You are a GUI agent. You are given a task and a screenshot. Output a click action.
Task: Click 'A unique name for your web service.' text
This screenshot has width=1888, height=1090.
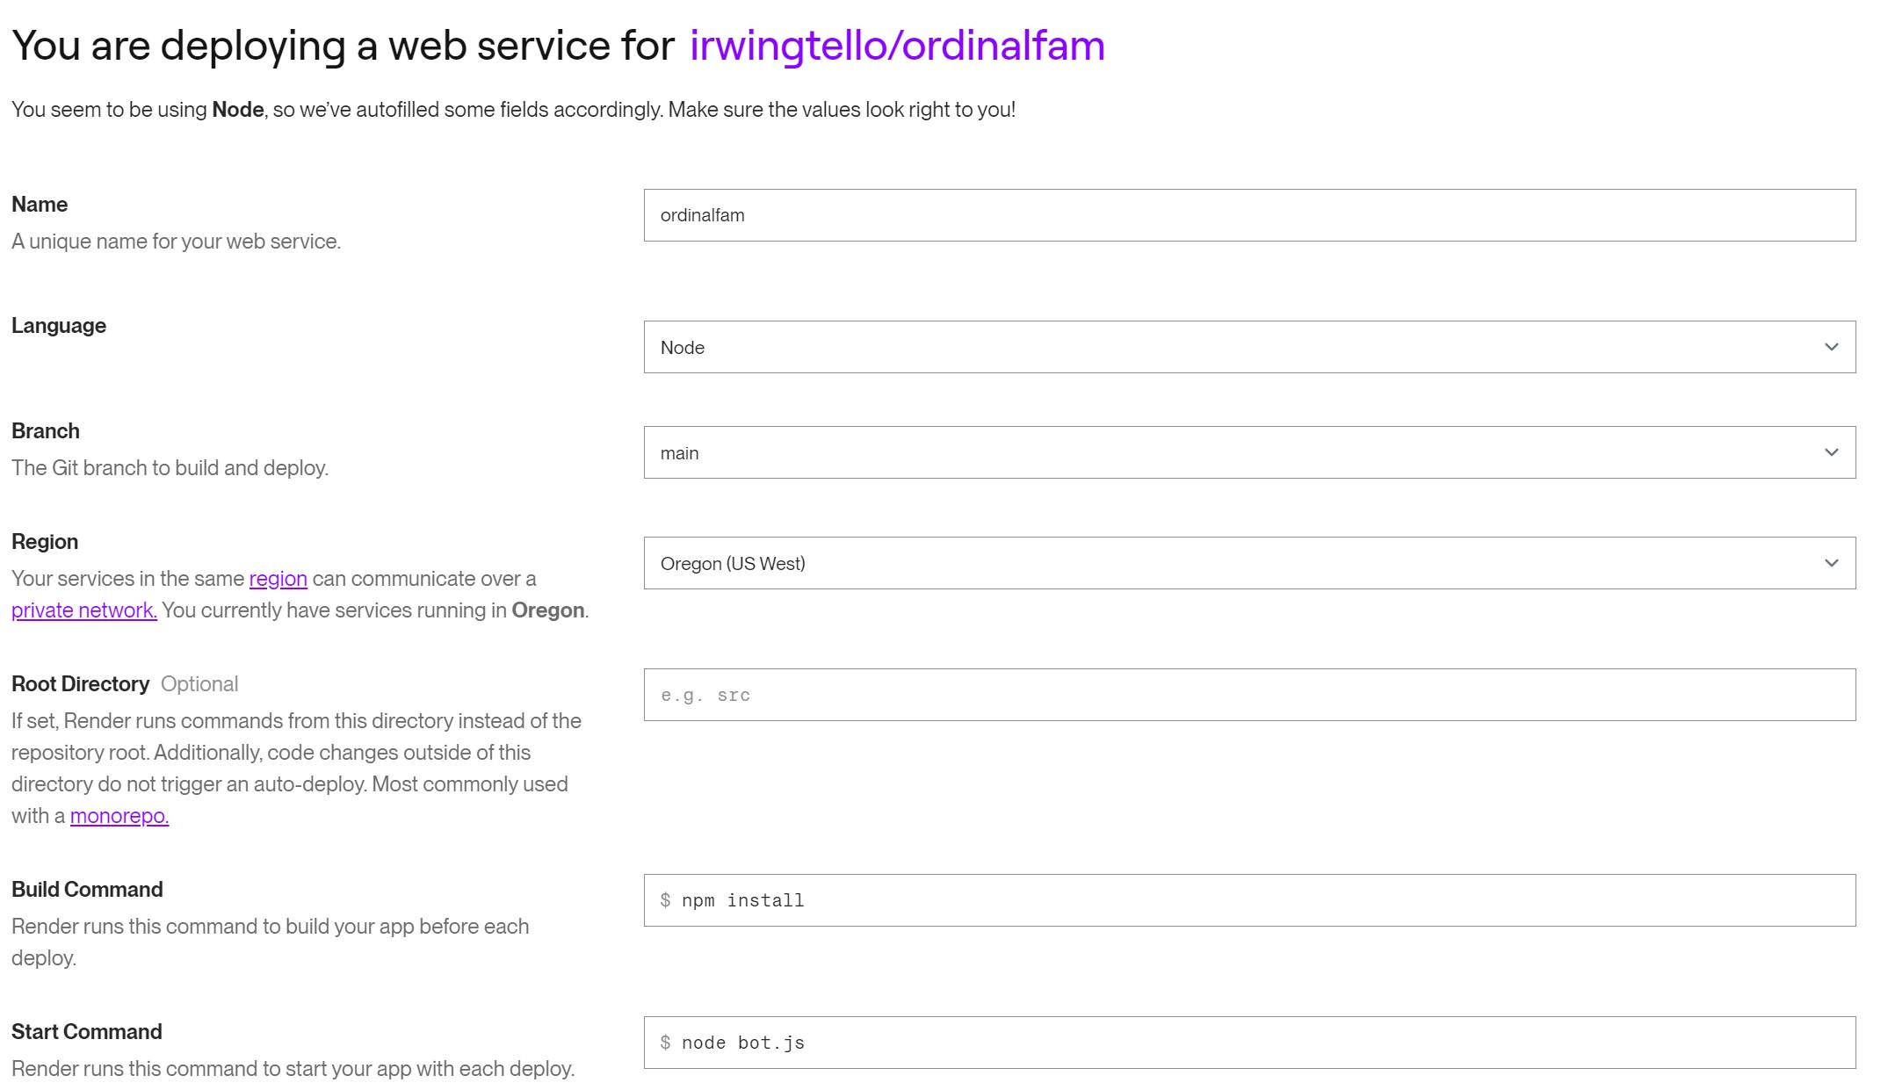[x=176, y=242]
